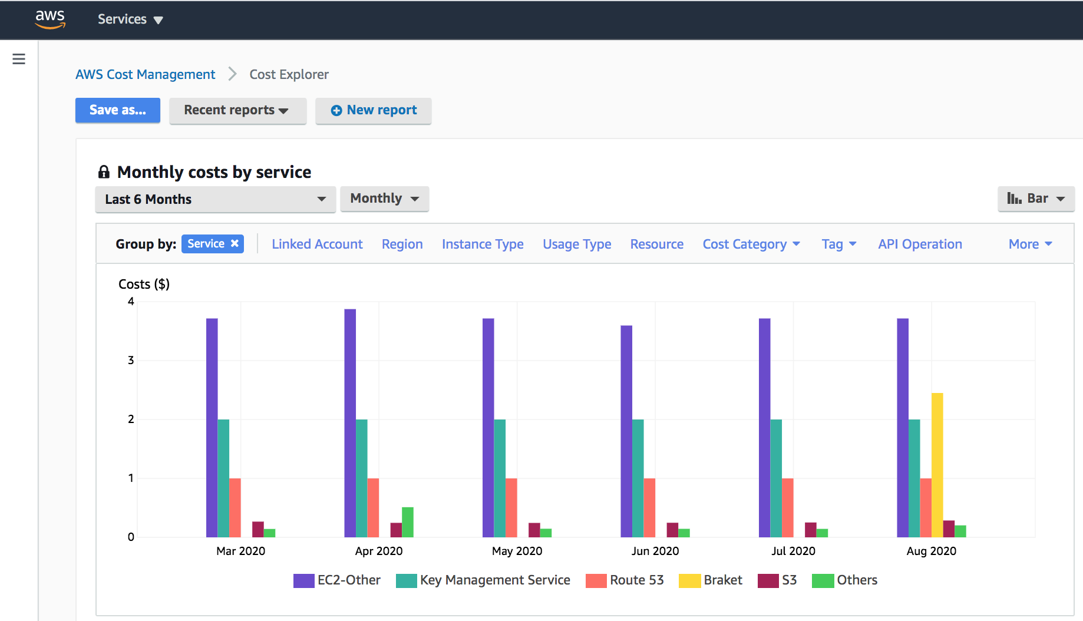1083x621 pixels.
Task: Expand the Cost Category dropdown
Action: (x=751, y=244)
